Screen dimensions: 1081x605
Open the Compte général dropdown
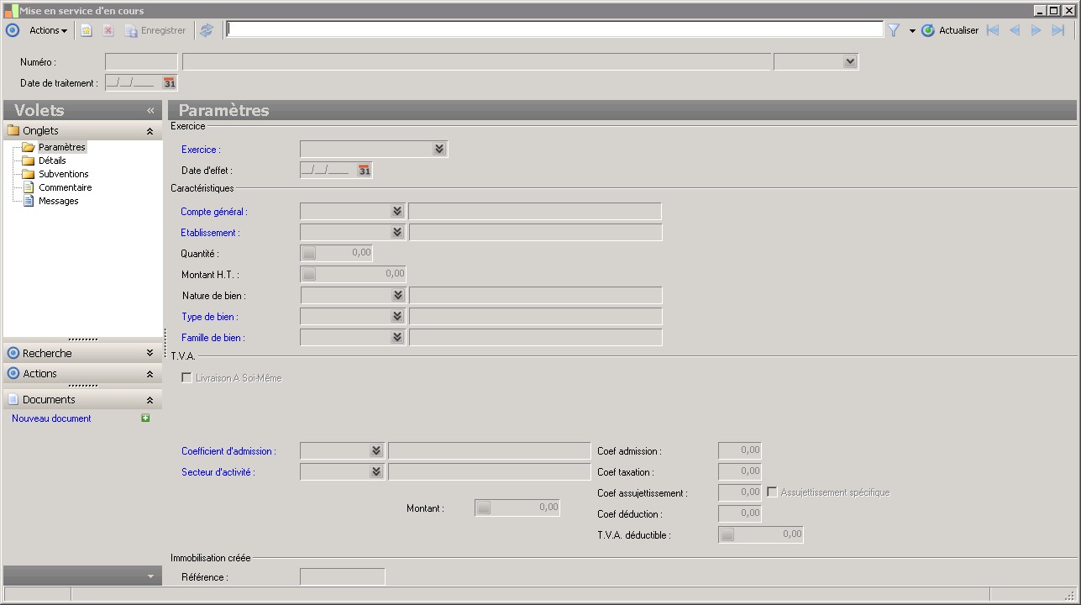coord(397,212)
